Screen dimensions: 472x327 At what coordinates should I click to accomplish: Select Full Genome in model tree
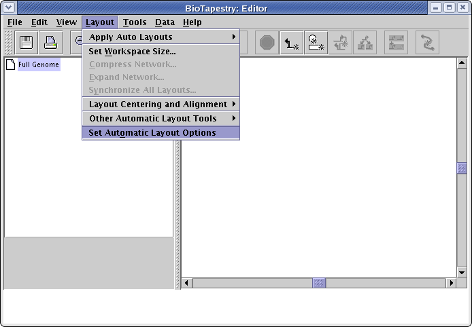click(x=39, y=65)
